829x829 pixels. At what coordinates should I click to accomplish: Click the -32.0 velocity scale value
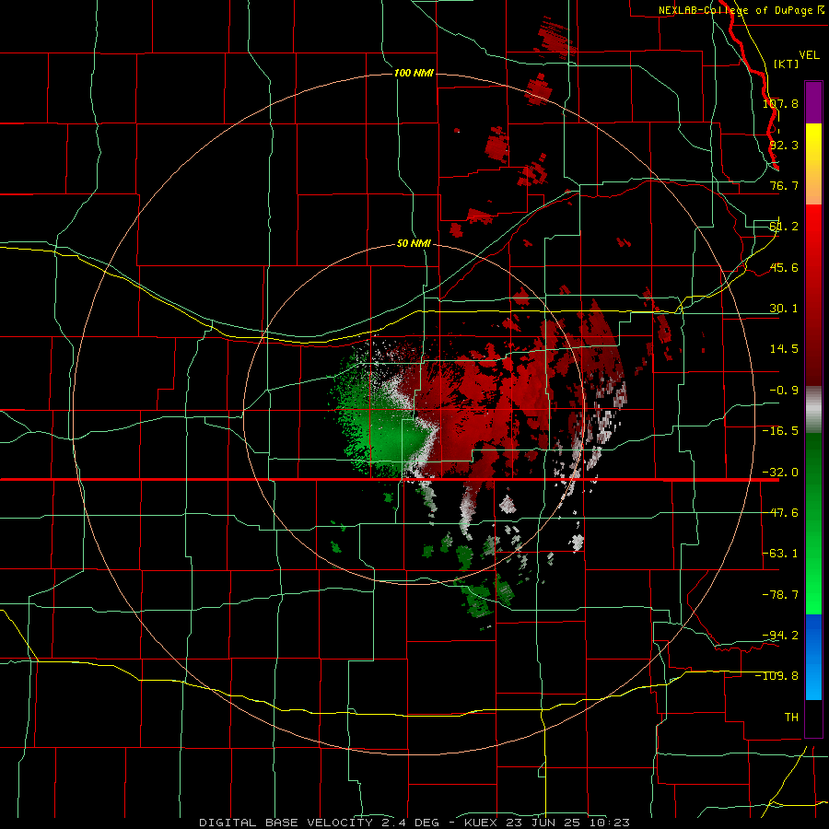[x=780, y=473]
